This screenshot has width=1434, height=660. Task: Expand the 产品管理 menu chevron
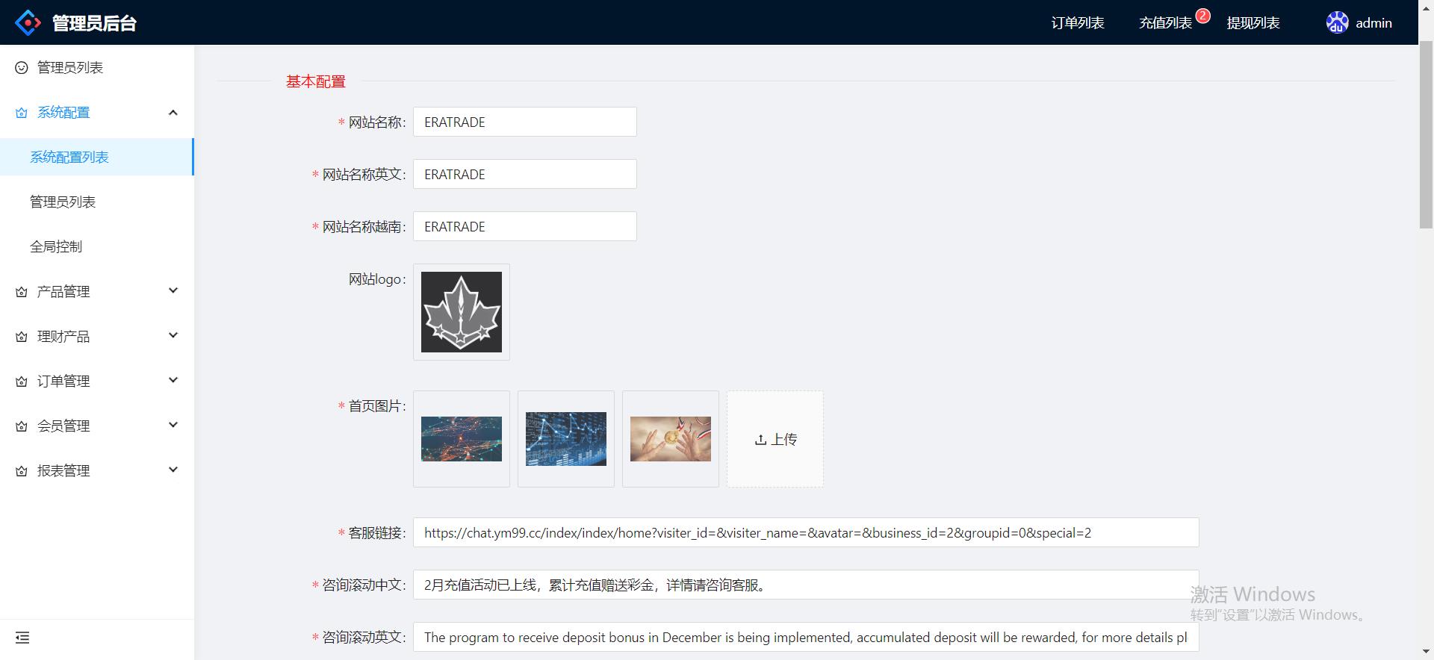click(x=173, y=290)
